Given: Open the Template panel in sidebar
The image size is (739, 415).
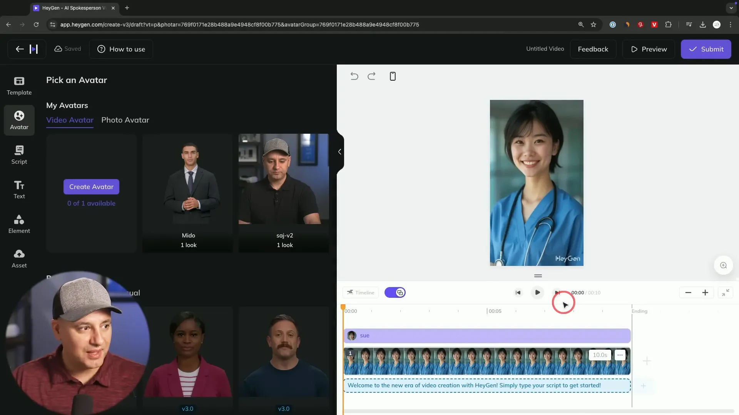Looking at the screenshot, I should [x=19, y=86].
